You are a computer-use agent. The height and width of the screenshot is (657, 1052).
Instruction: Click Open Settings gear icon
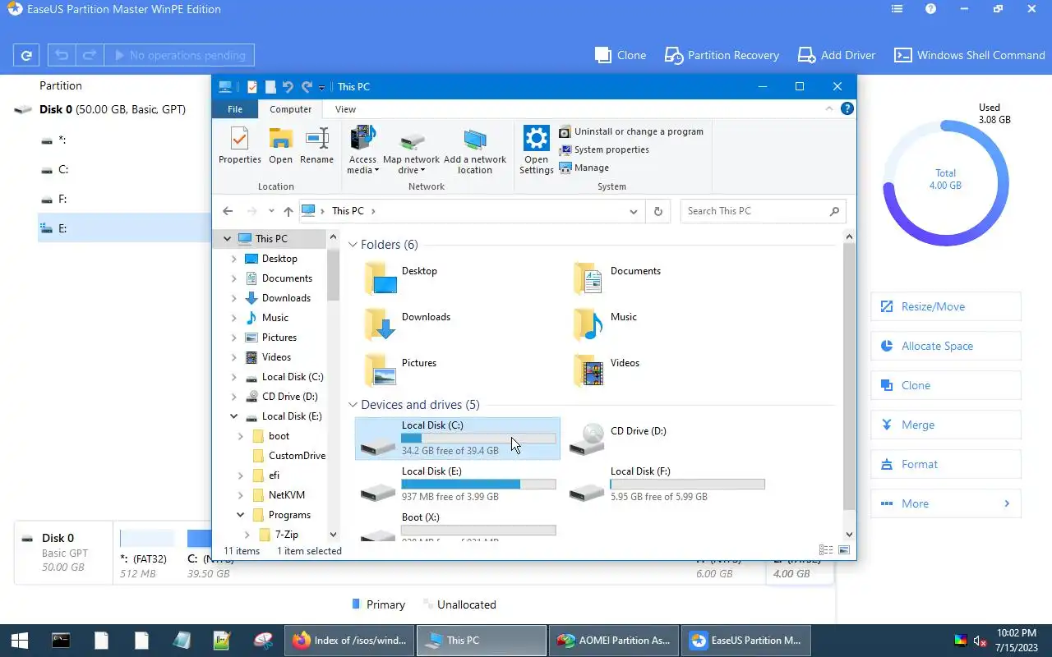536,151
